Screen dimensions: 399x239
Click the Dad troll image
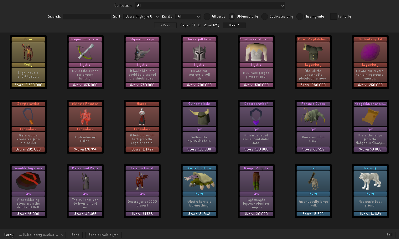point(313,181)
